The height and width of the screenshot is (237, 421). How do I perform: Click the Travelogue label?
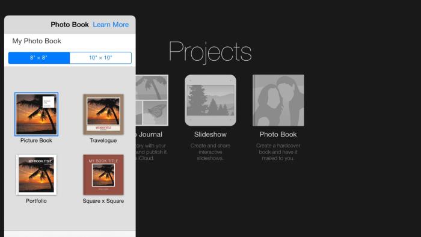tap(103, 141)
